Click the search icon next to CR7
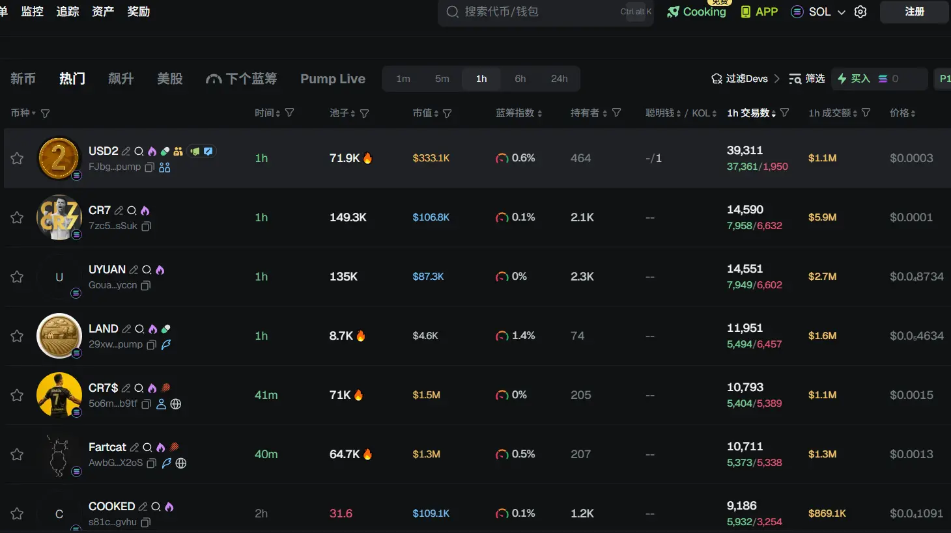 click(132, 210)
